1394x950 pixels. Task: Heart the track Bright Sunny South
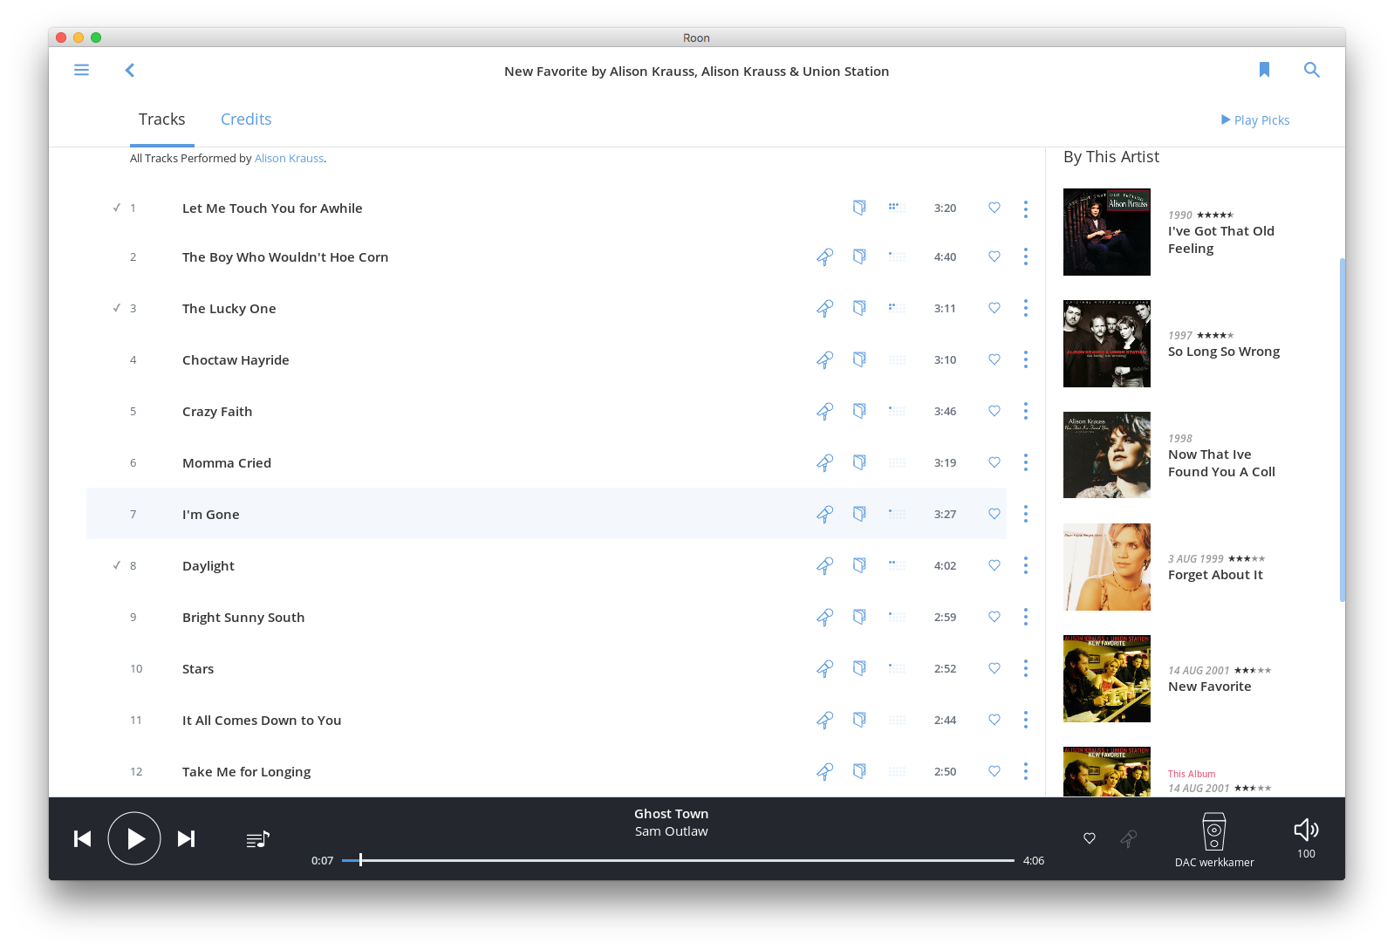coord(994,617)
